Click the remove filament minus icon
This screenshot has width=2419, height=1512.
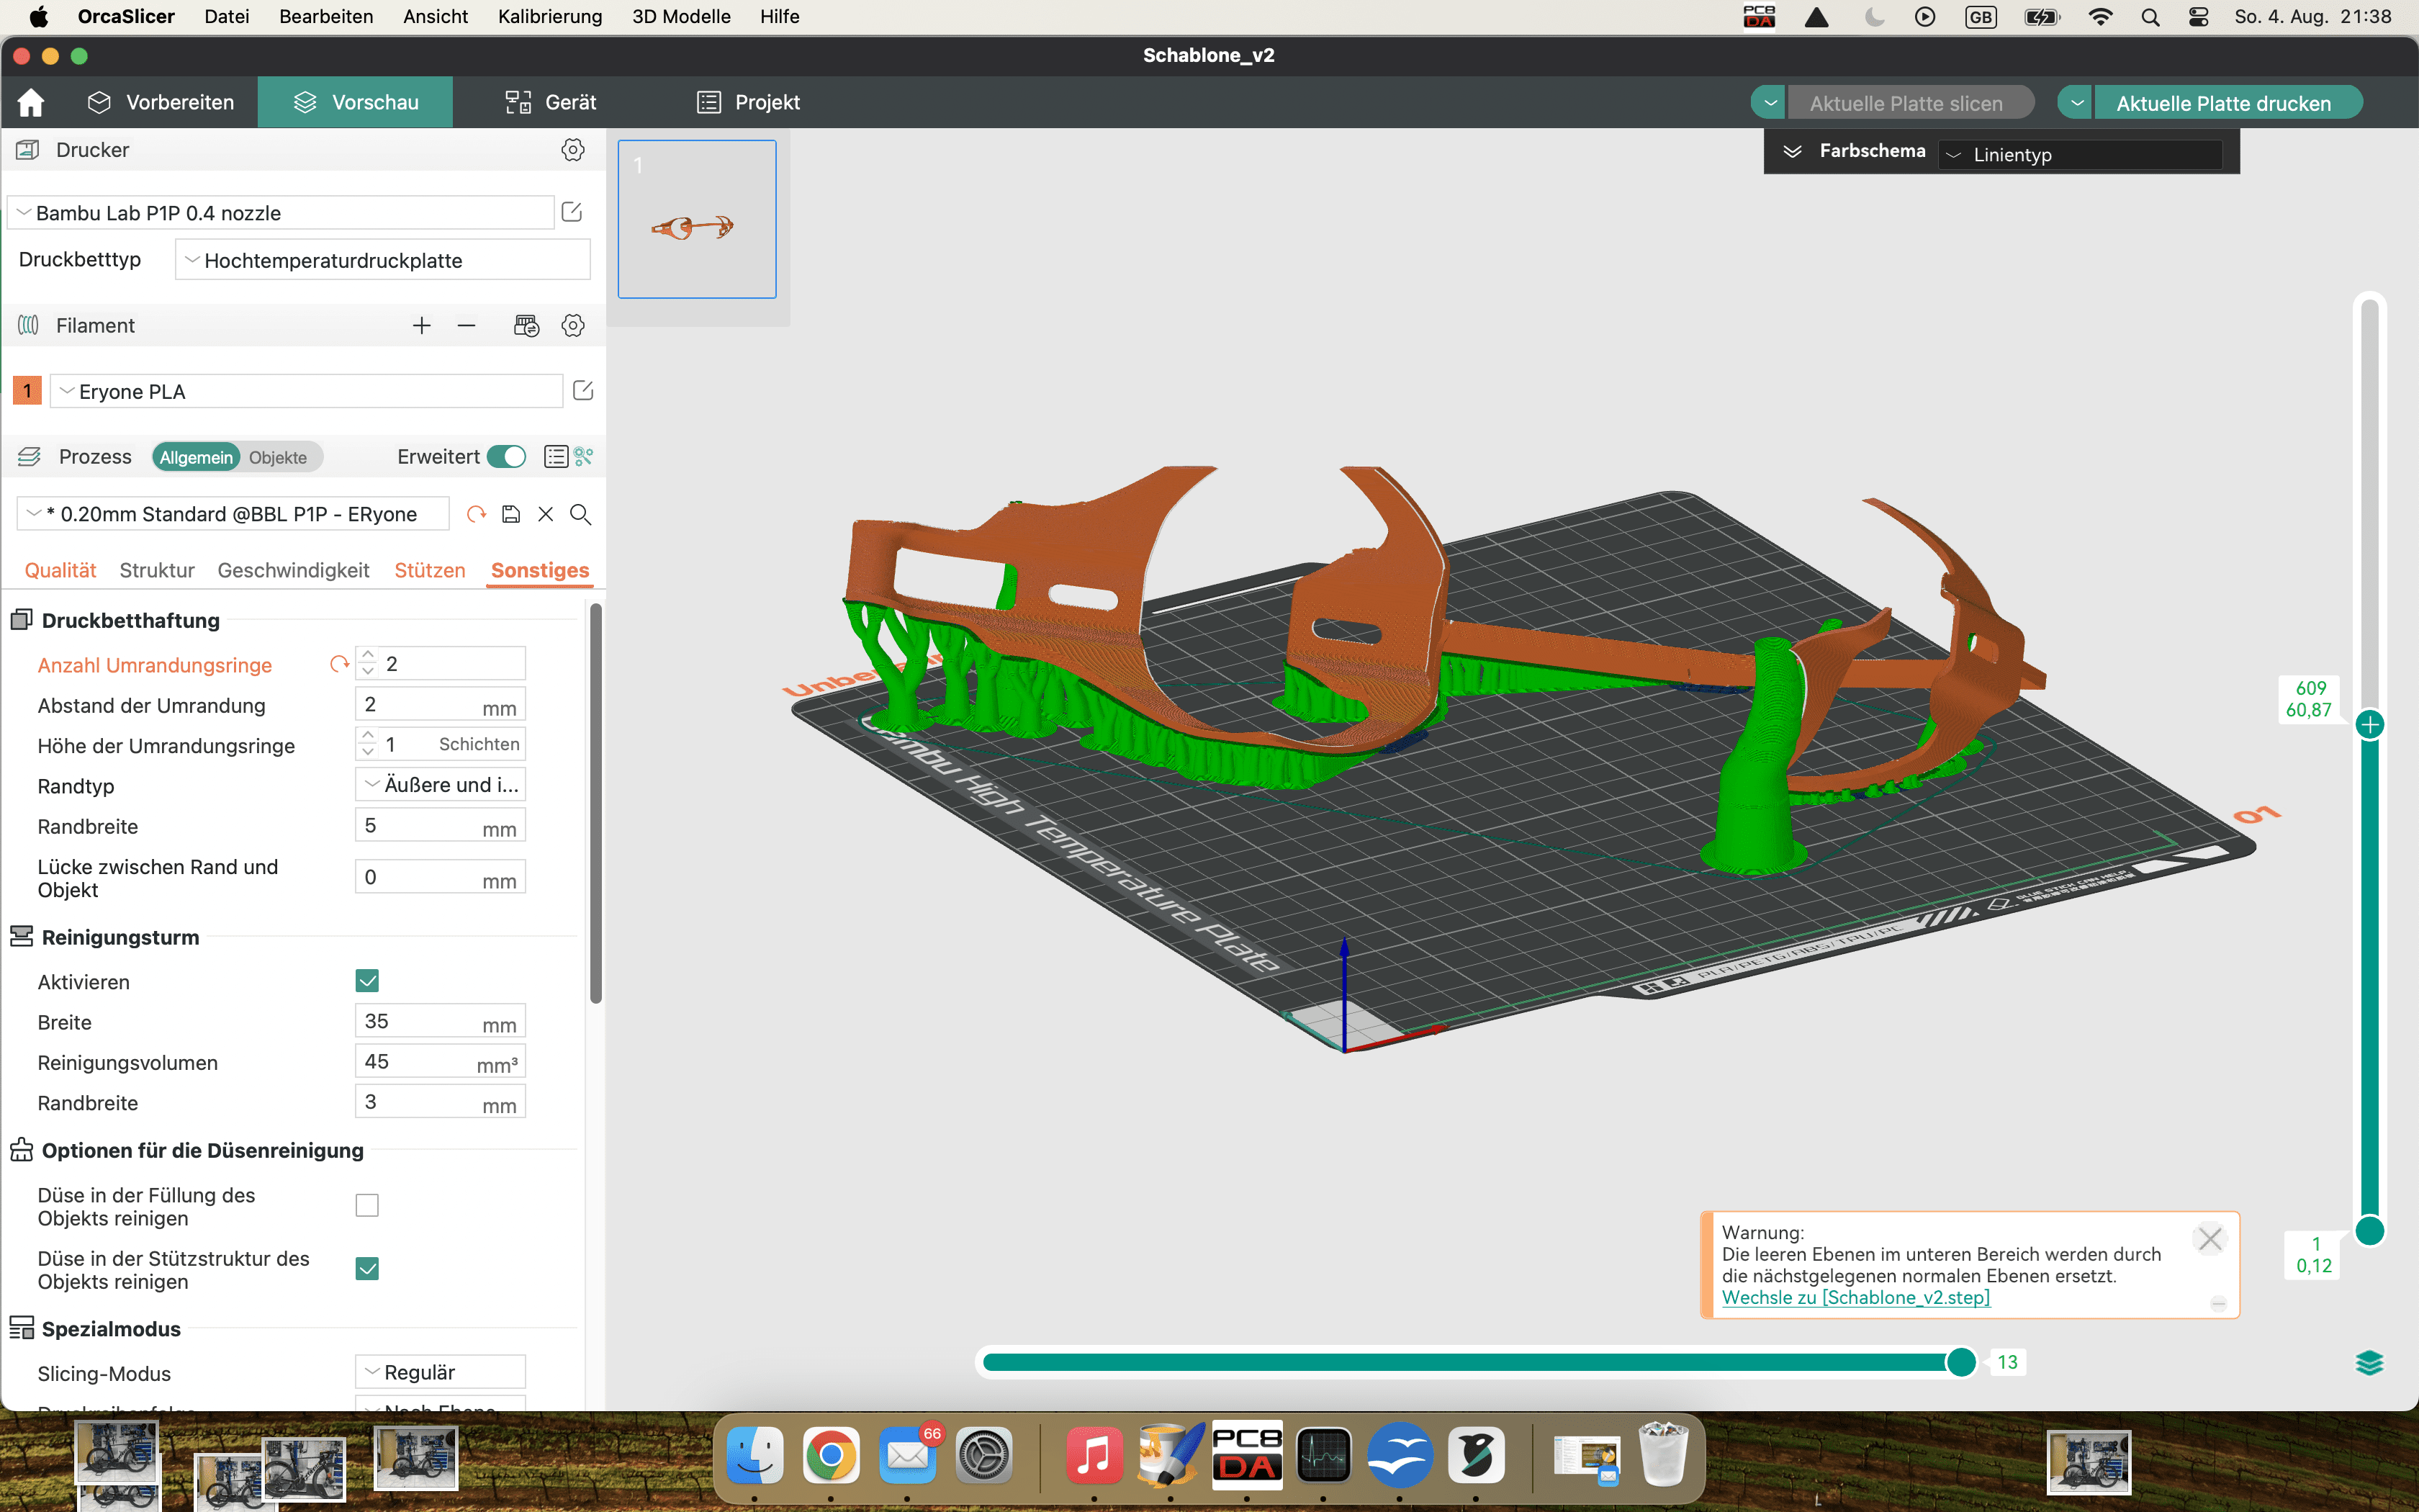[x=467, y=326]
